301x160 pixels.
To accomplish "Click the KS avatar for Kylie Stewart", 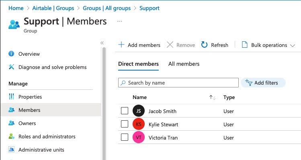I will point(138,124).
